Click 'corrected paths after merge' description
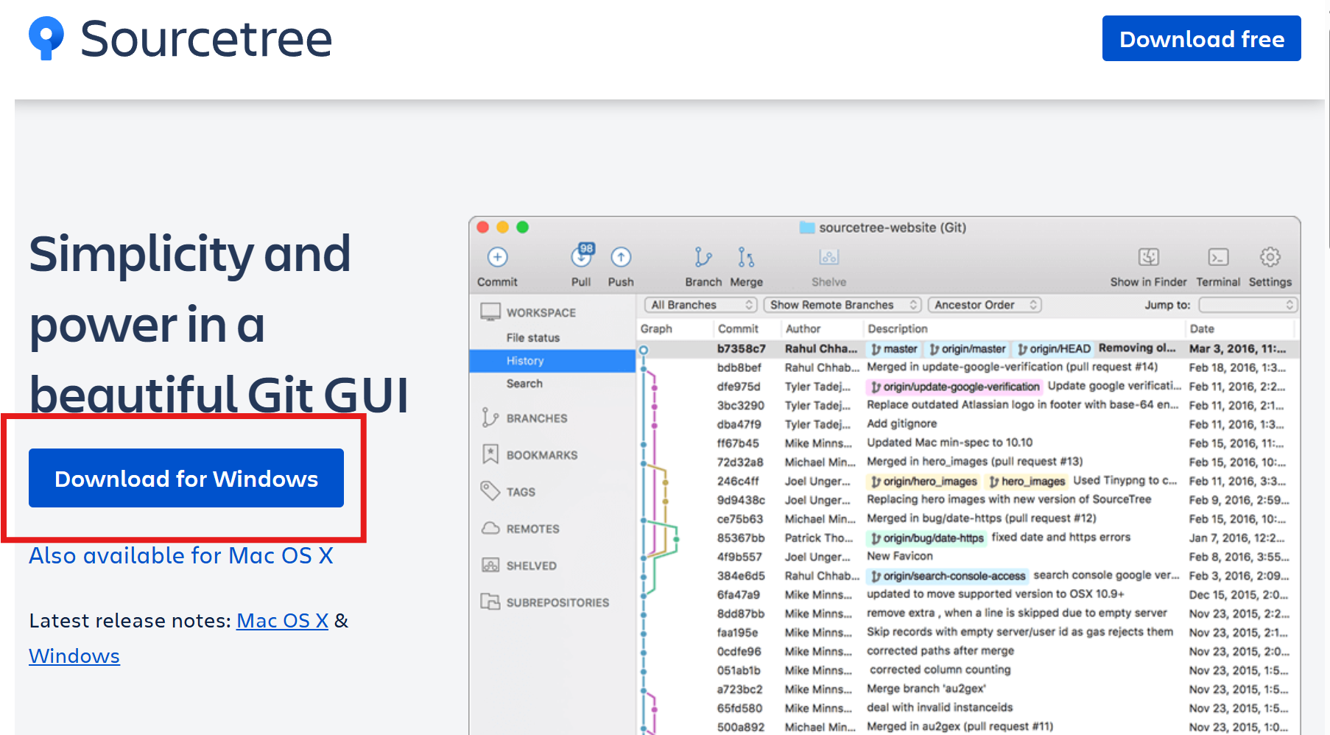 940,651
